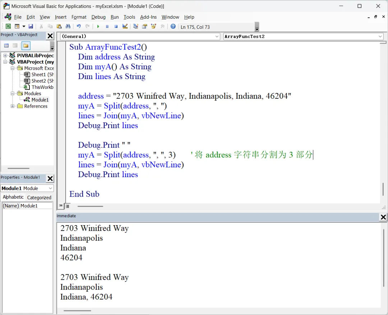Save the workbook with the floppy icon

[x=31, y=26]
